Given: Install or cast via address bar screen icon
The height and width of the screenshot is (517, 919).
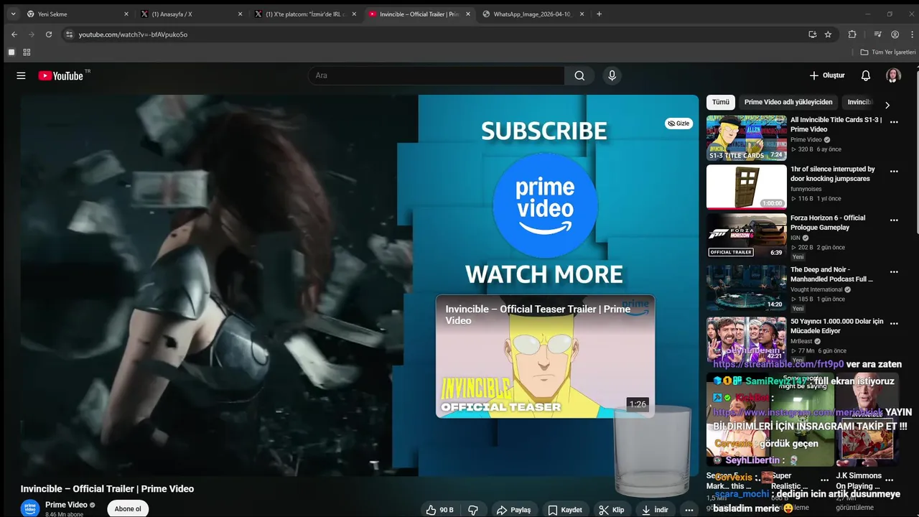Looking at the screenshot, I should (812, 34).
